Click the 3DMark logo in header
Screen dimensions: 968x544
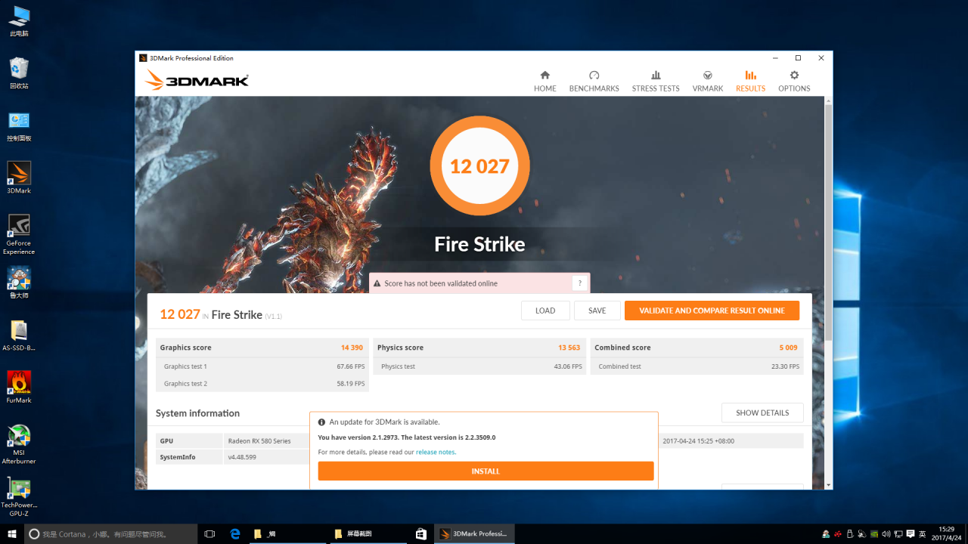pyautogui.click(x=197, y=80)
